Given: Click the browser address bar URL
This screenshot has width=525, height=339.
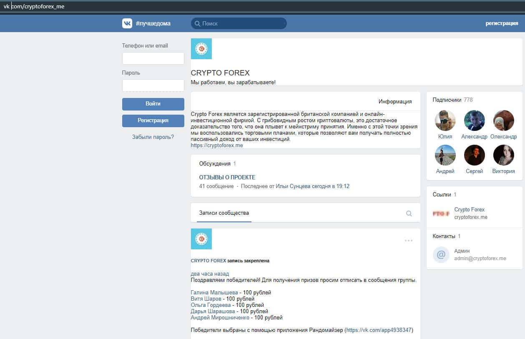Looking at the screenshot, I should tap(34, 7).
